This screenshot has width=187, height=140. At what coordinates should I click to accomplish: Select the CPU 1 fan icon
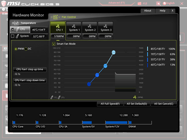tap(58, 26)
